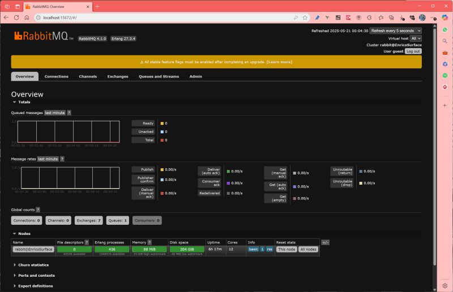Viewport: 453px width, 292px height.
Task: Open the browser profile avatar
Action: pyautogui.click(x=422, y=18)
